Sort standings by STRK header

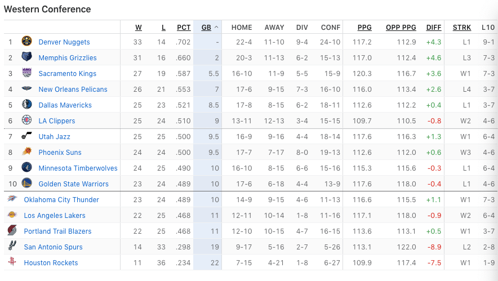(x=462, y=27)
